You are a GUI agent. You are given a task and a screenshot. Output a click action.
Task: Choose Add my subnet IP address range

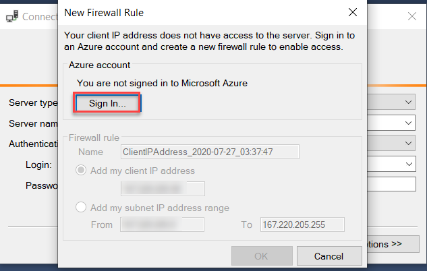[82, 207]
